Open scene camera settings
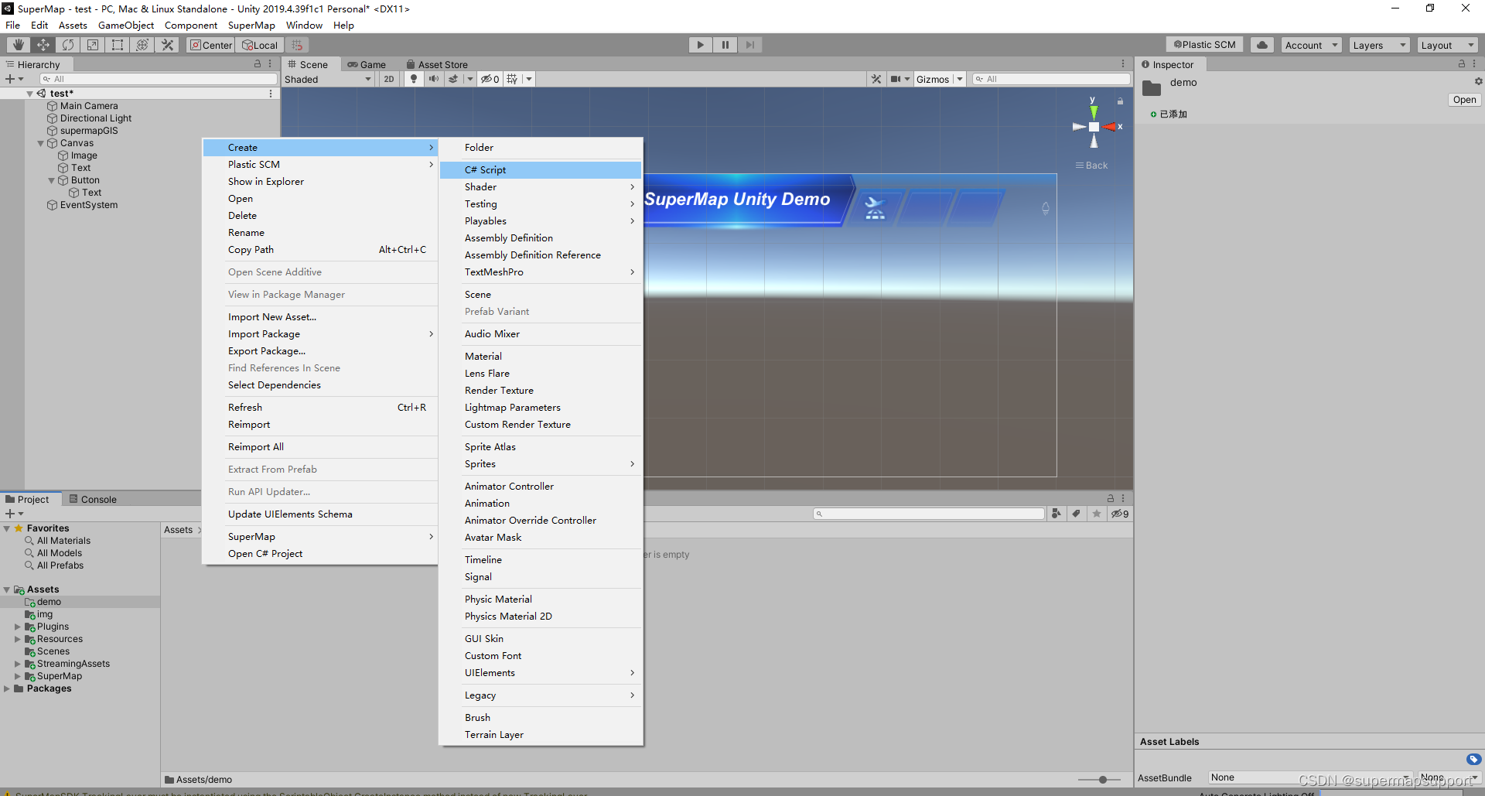 pos(896,79)
